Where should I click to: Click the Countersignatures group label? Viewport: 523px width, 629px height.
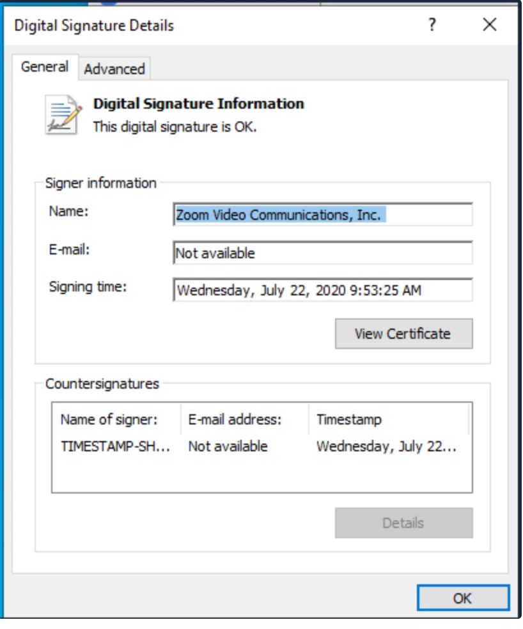pyautogui.click(x=102, y=384)
